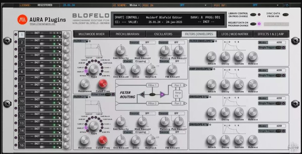The width and height of the screenshot is (302, 154).
Task: Click the minus icon on part 3 row
Action: tap(51, 48)
